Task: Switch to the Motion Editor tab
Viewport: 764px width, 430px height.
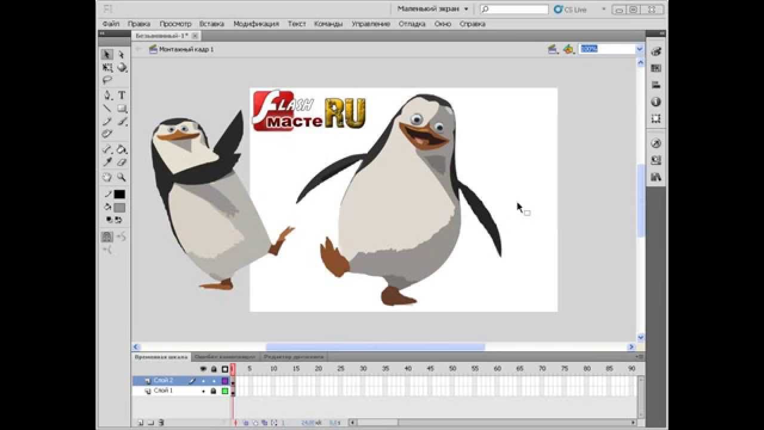Action: pyautogui.click(x=294, y=357)
